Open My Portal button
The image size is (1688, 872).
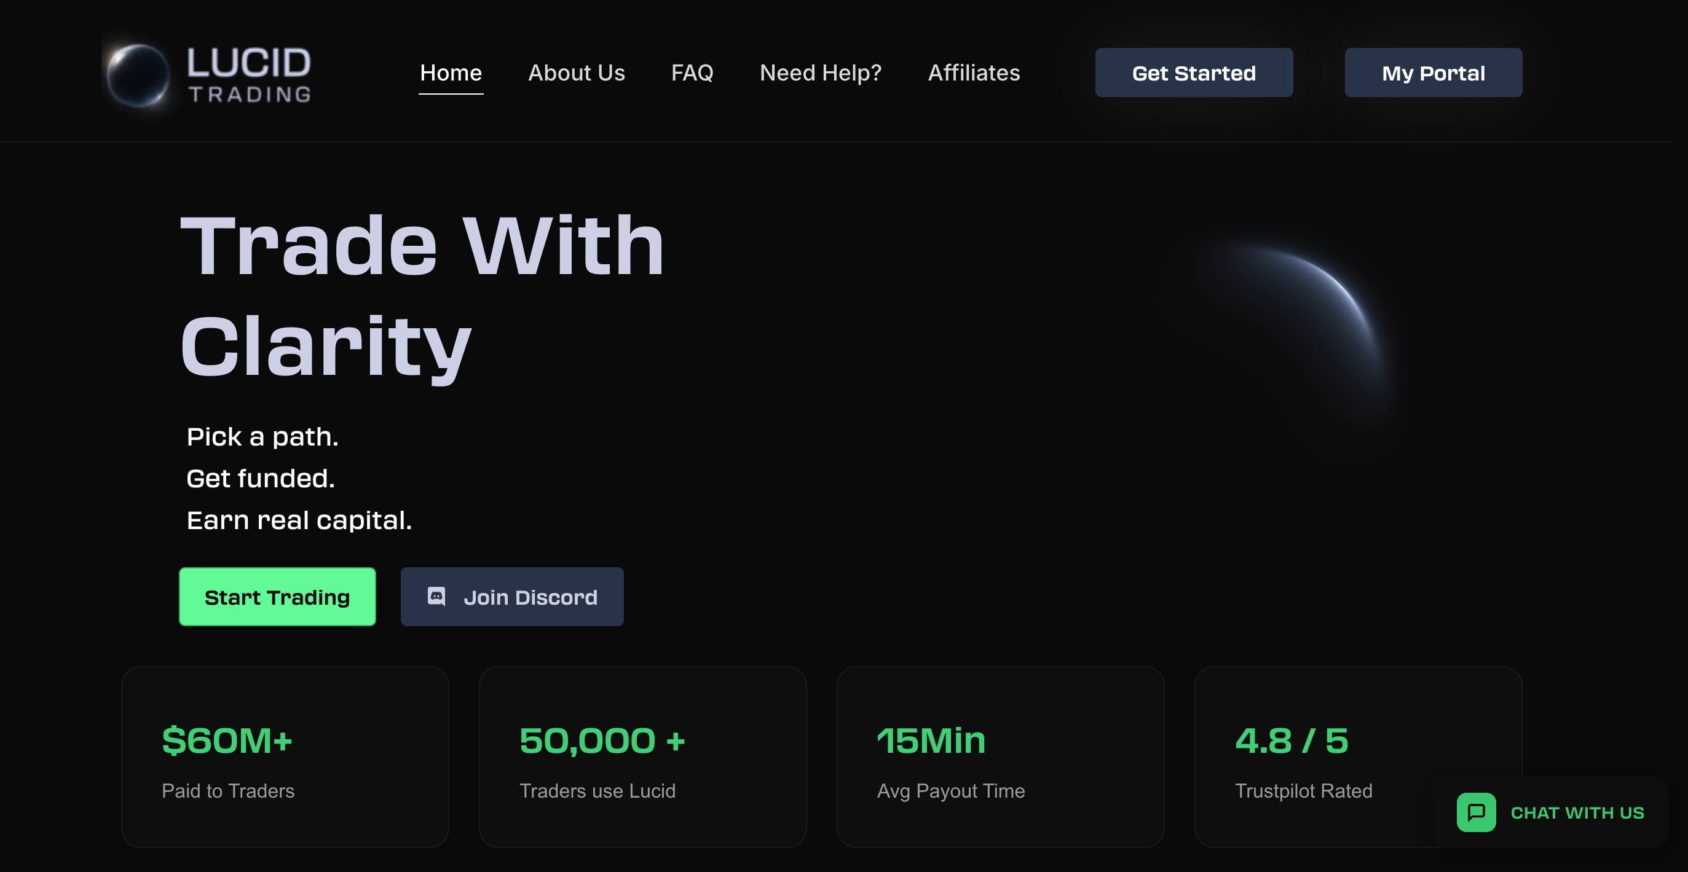click(x=1433, y=73)
